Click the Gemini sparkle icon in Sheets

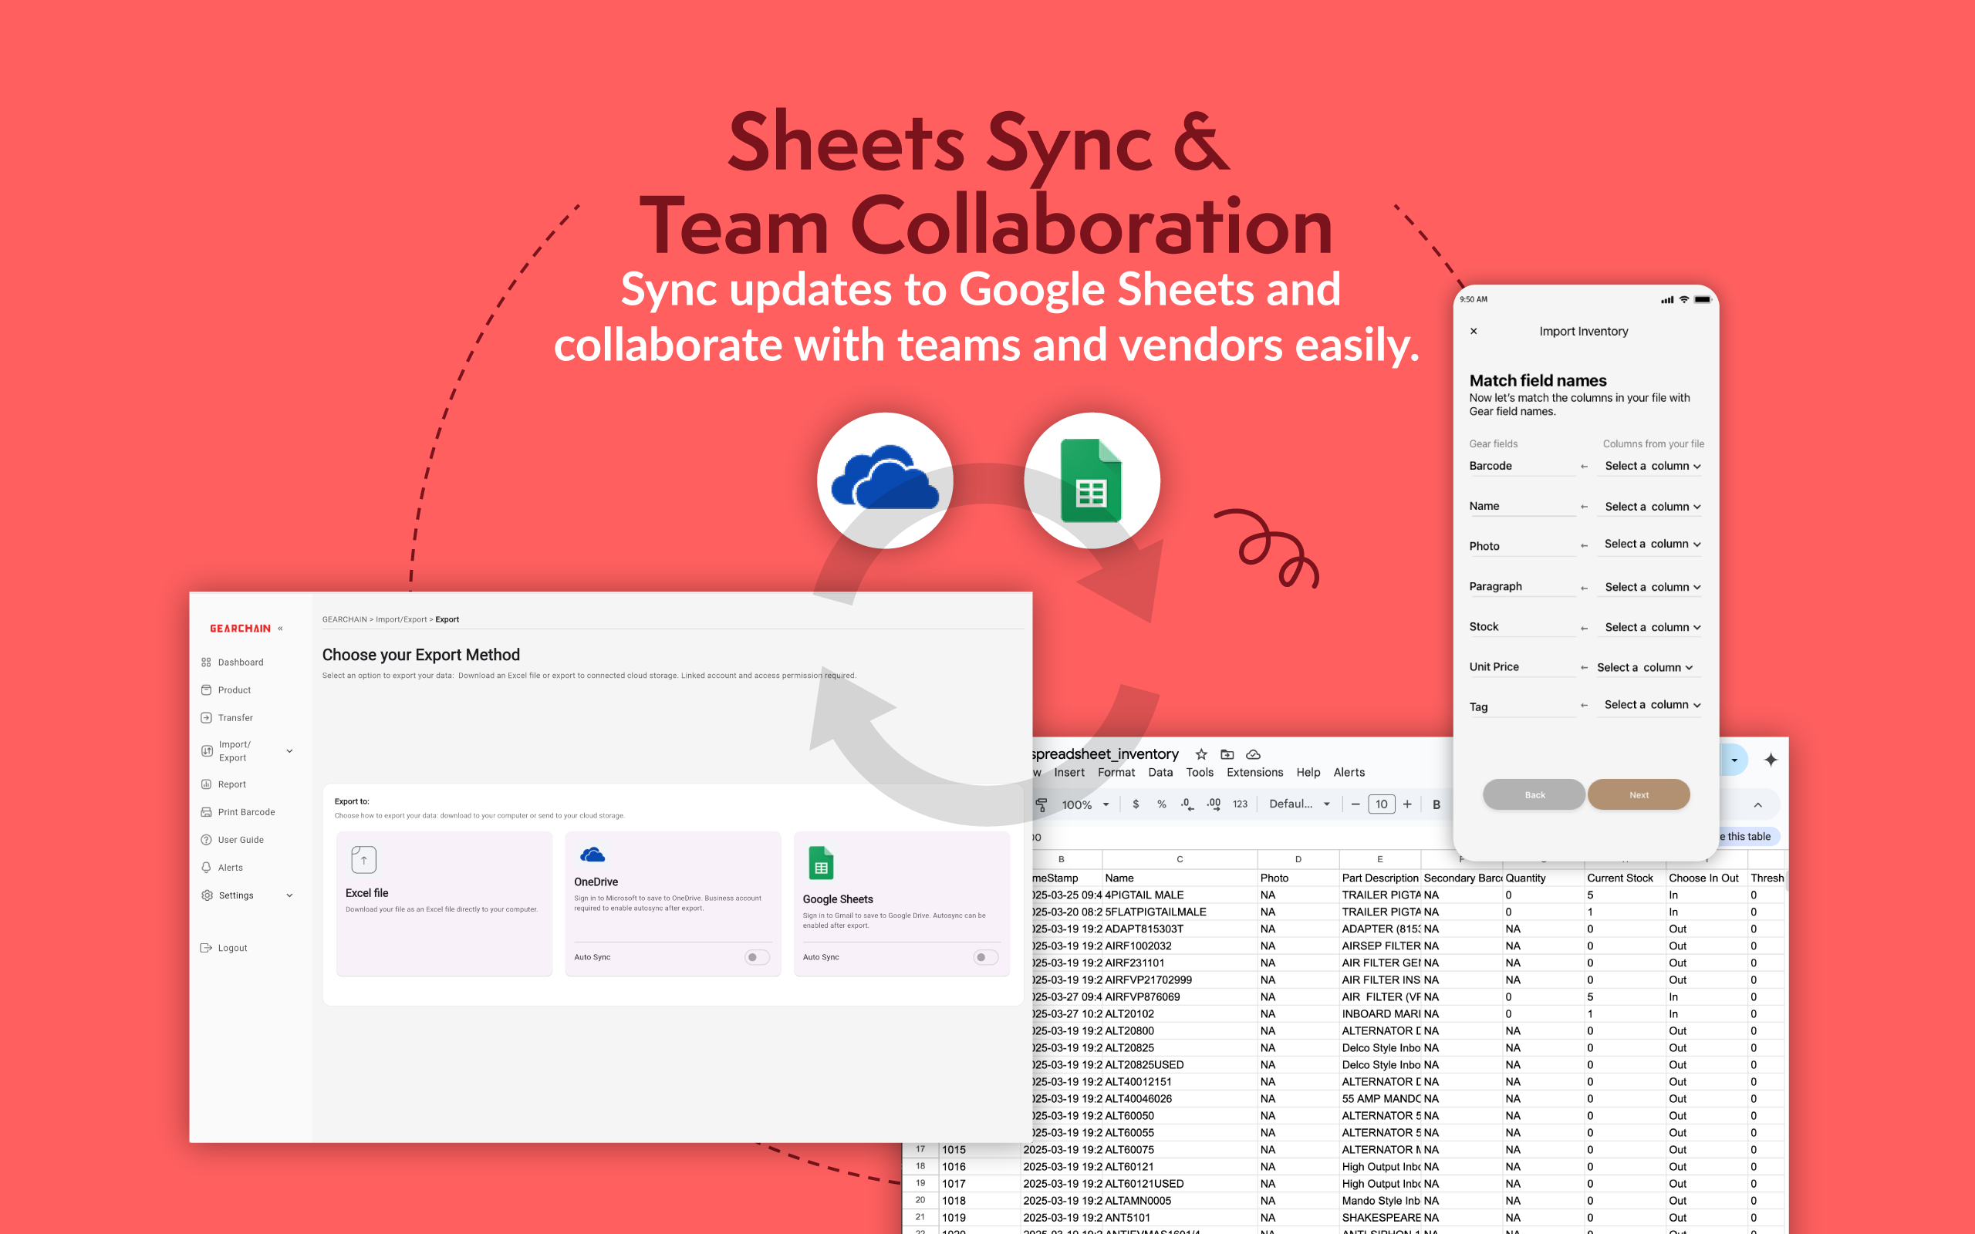tap(1770, 760)
